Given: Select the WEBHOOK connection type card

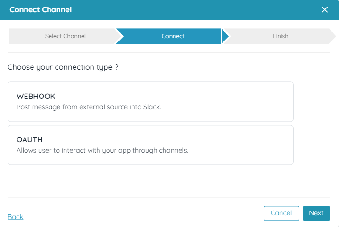Looking at the screenshot, I should pyautogui.click(x=150, y=102).
